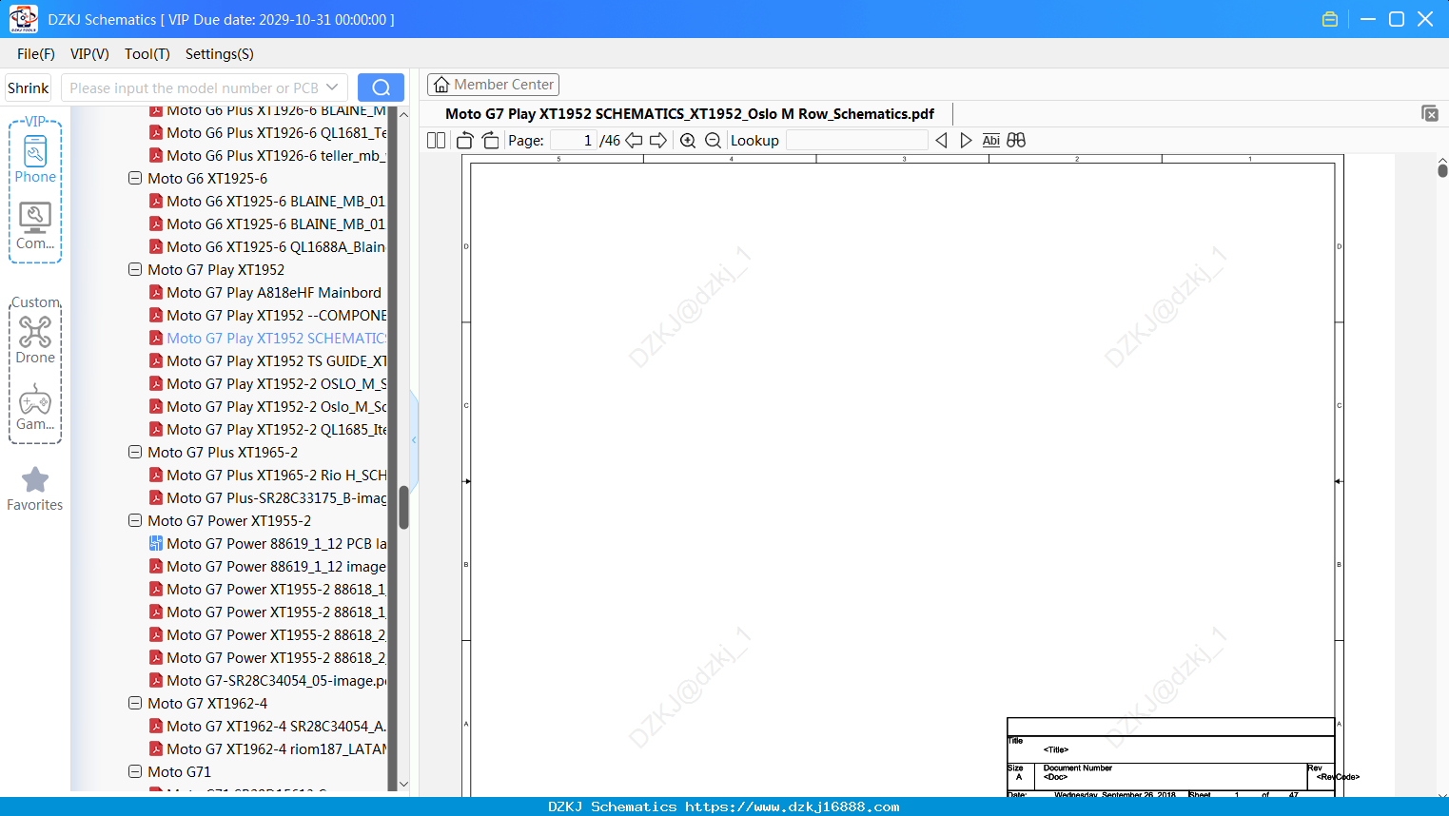Open Moto G7 Play XT1952-2 QL1685 file
The width and height of the screenshot is (1449, 816).
(x=267, y=429)
